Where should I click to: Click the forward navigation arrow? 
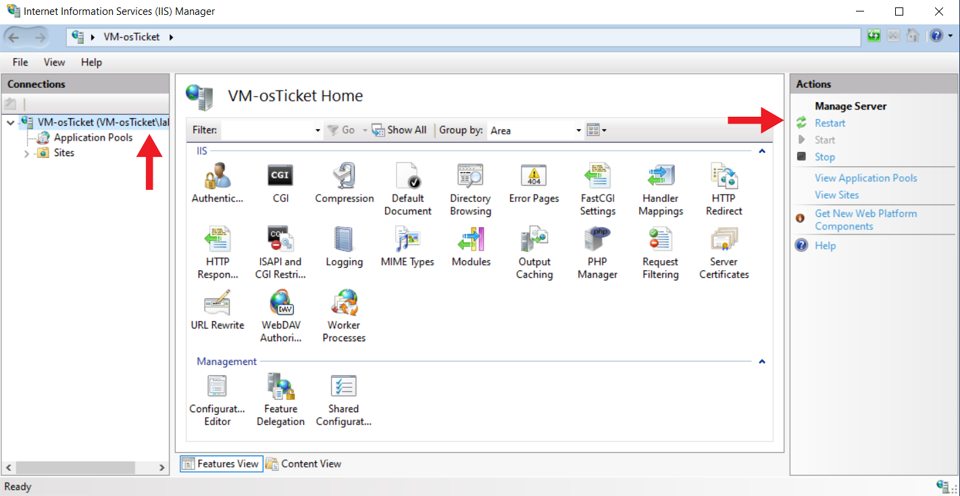[39, 36]
